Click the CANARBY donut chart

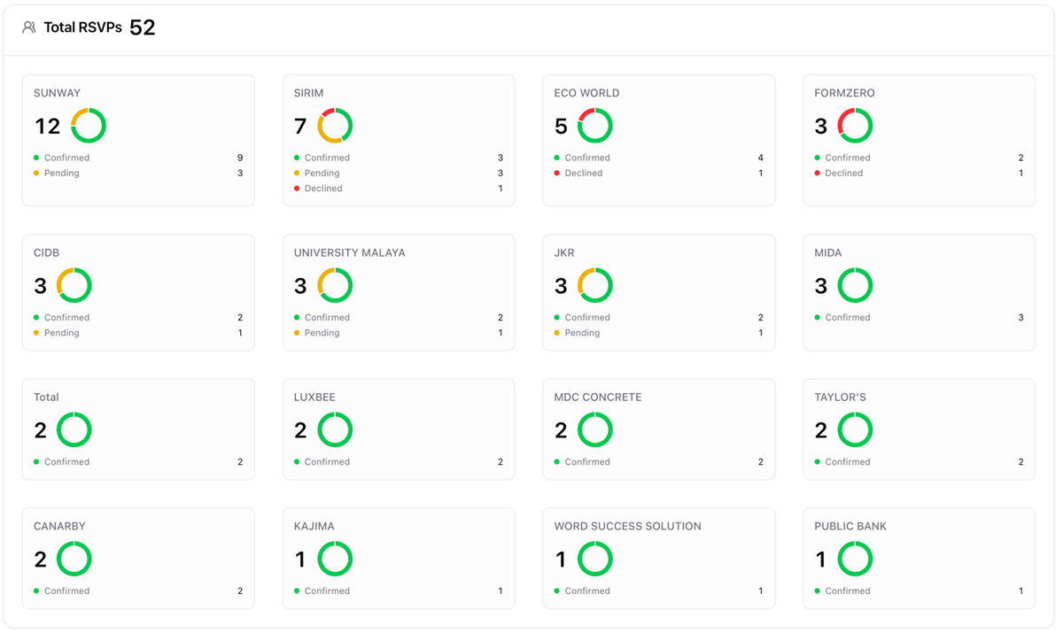click(74, 559)
